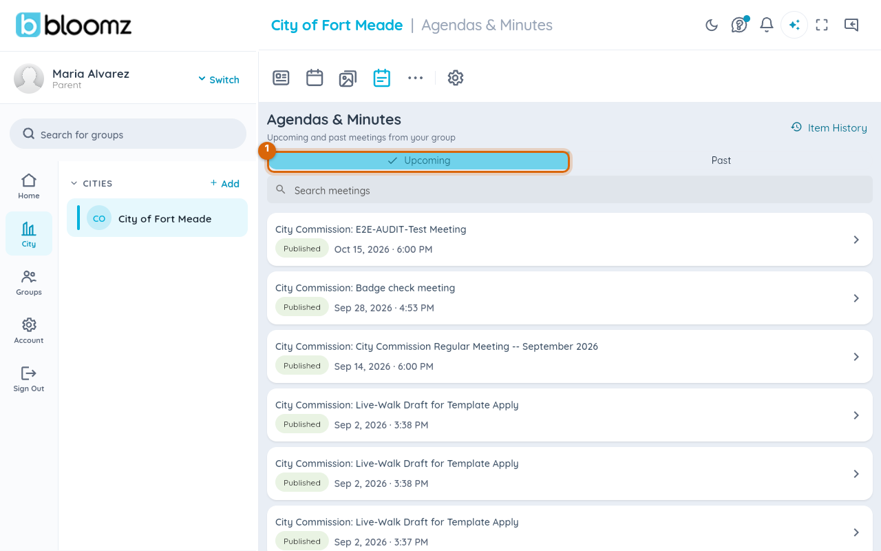Open the feedback message icon

click(x=851, y=25)
